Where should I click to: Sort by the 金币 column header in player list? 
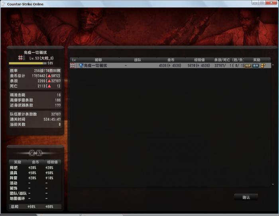click(171, 60)
